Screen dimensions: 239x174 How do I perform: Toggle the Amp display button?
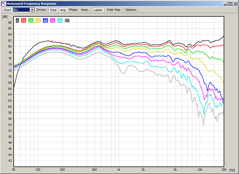point(63,10)
